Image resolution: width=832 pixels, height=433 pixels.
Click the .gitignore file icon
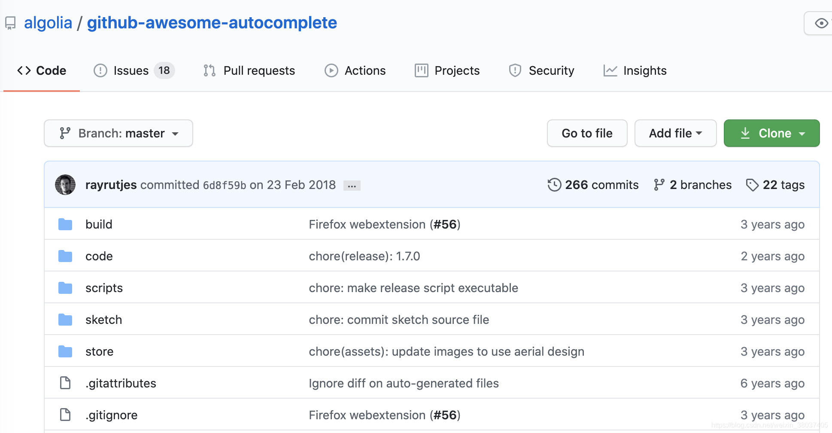(65, 415)
